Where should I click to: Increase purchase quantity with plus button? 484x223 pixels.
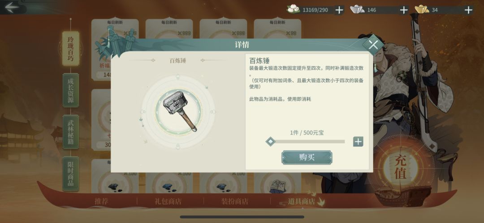click(x=358, y=142)
